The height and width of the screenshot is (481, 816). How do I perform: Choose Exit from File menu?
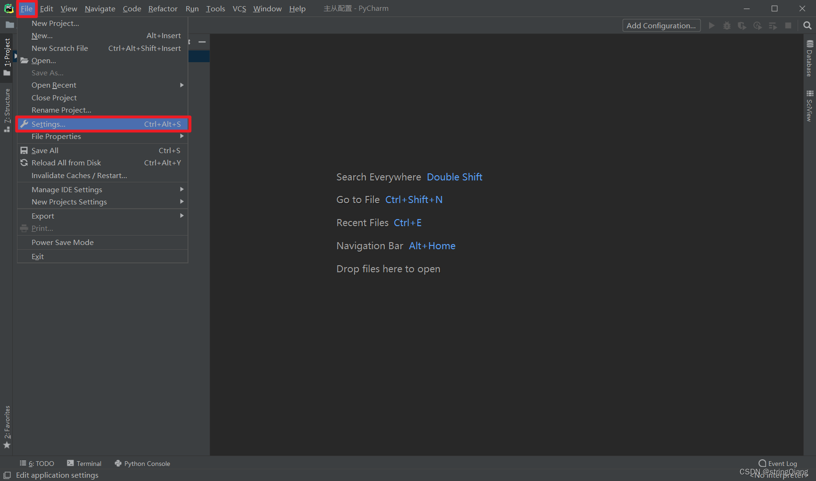pyautogui.click(x=103, y=256)
